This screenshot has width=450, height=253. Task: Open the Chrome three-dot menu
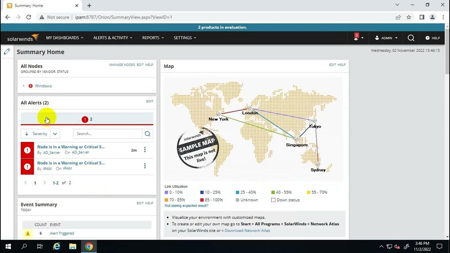[x=443, y=17]
